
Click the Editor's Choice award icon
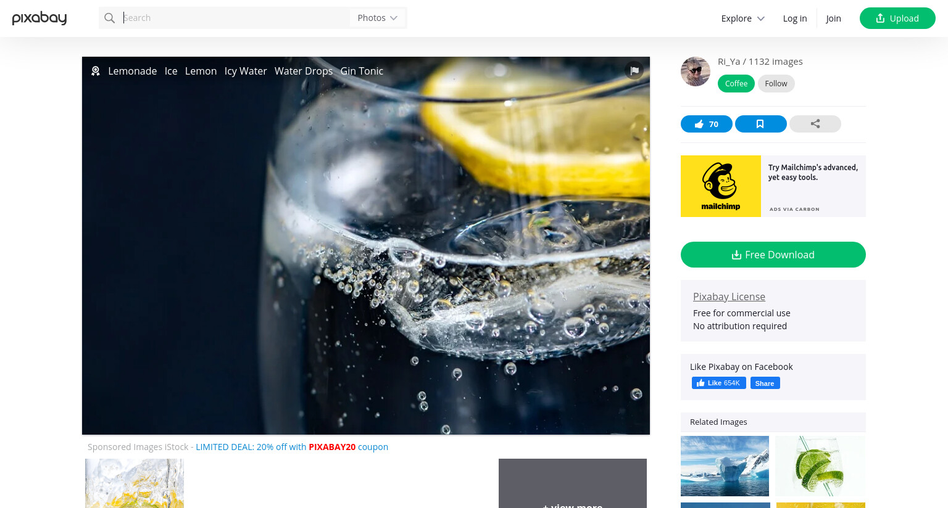tap(96, 71)
